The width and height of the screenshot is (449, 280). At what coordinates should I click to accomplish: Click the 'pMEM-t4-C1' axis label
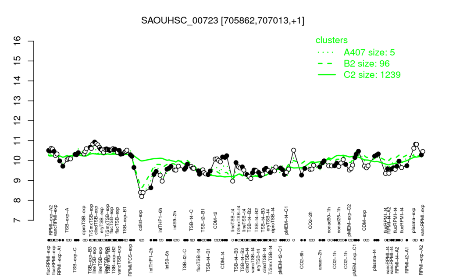pos(286,220)
